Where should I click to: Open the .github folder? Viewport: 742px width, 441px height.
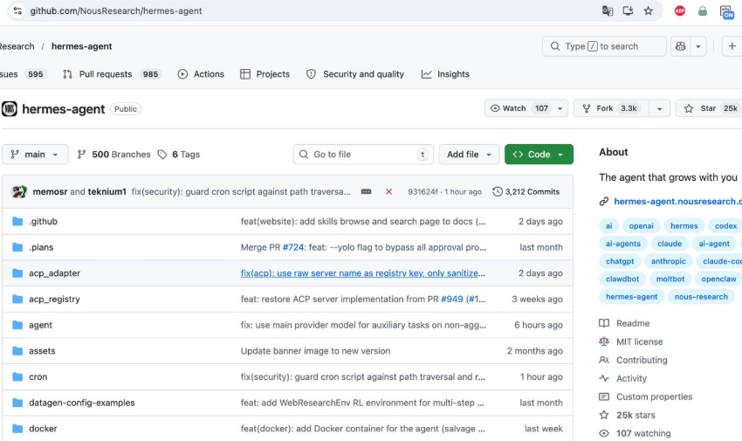[43, 222]
